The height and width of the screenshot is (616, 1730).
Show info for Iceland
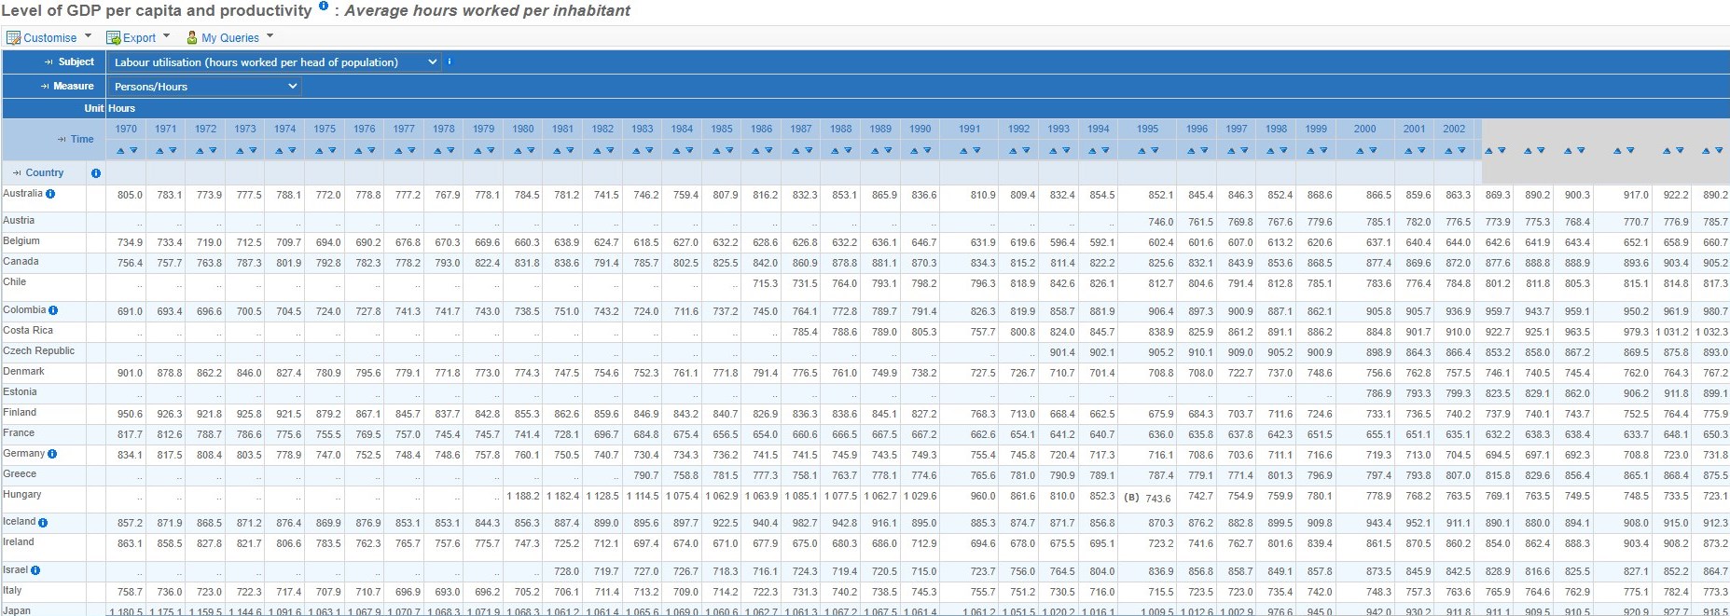tap(43, 523)
